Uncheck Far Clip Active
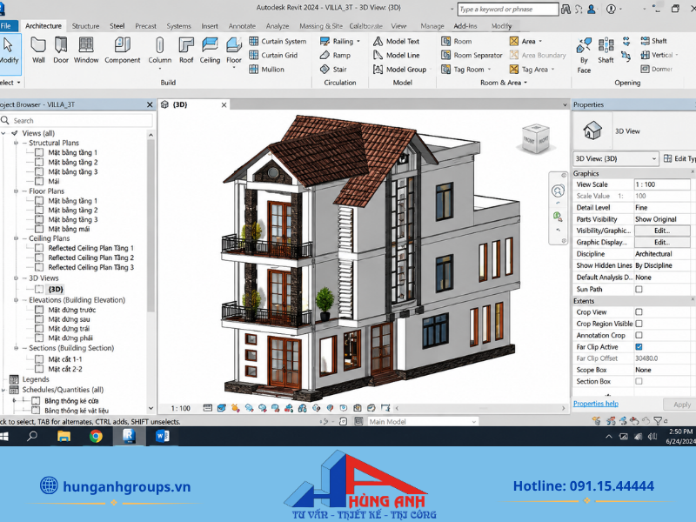This screenshot has height=522, width=696. [x=639, y=346]
